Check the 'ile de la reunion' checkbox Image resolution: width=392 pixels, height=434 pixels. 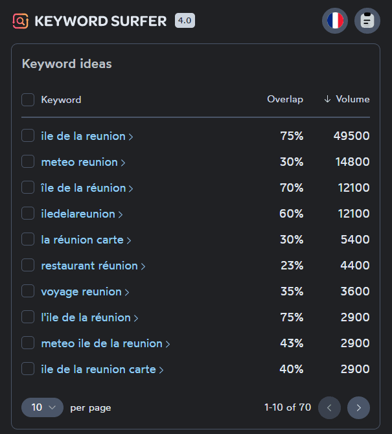coord(28,136)
